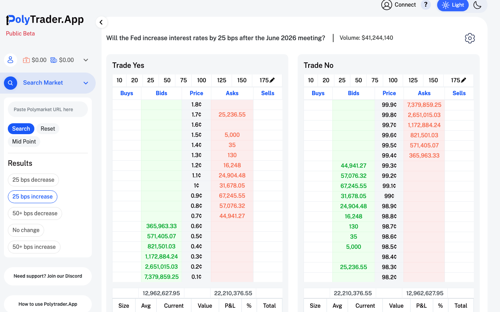This screenshot has height=312, width=500.
Task: Click bid 7,379,859.25 at 0.1¢ in Trade Yes
Action: pos(161,277)
